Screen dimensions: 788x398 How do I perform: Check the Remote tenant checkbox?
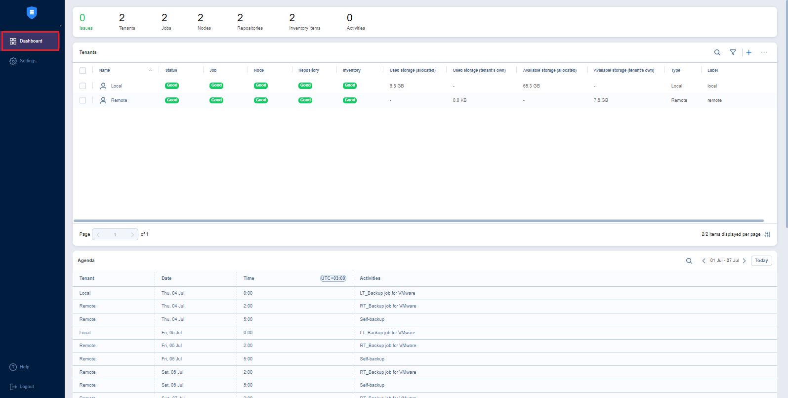83,100
